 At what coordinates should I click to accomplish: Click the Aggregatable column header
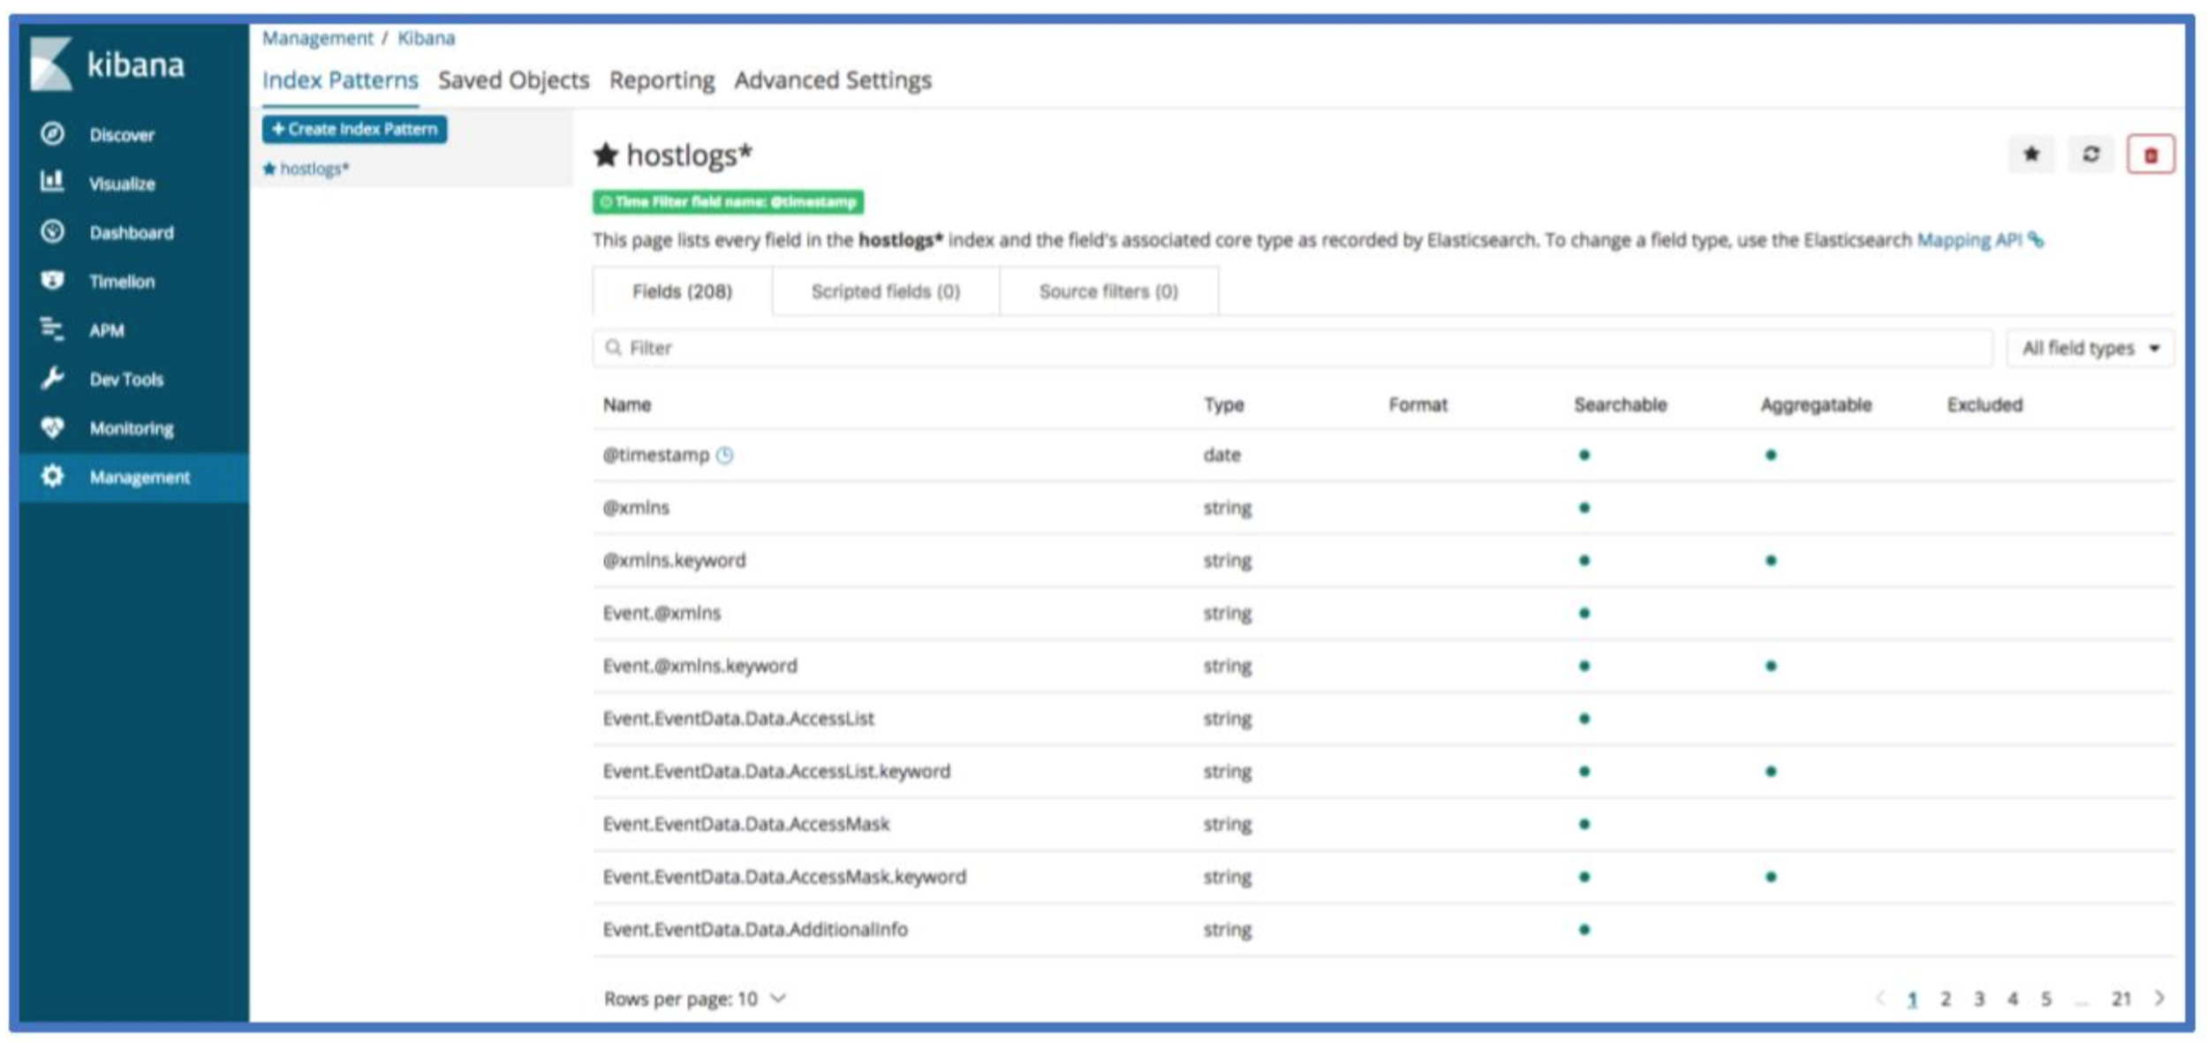pyautogui.click(x=1816, y=404)
